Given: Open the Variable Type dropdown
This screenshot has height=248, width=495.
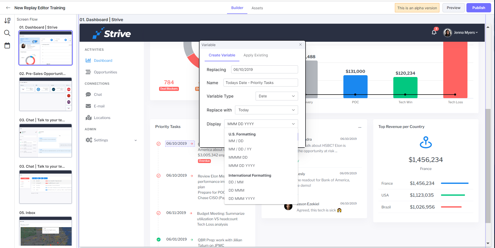Looking at the screenshot, I should click(277, 96).
